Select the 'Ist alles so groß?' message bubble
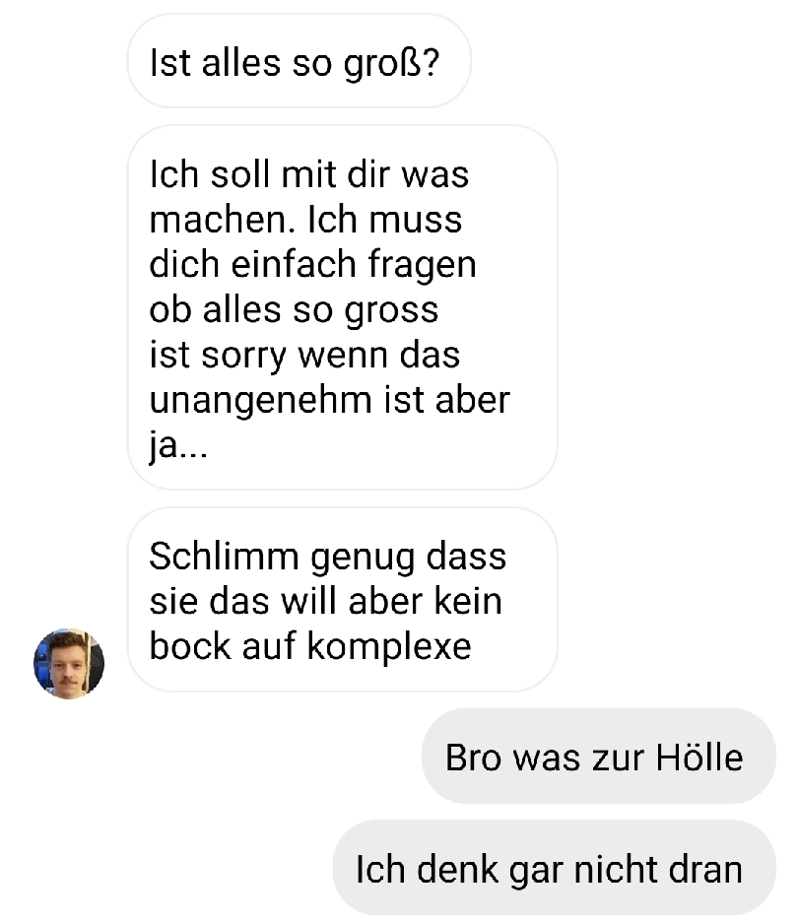 click(299, 61)
